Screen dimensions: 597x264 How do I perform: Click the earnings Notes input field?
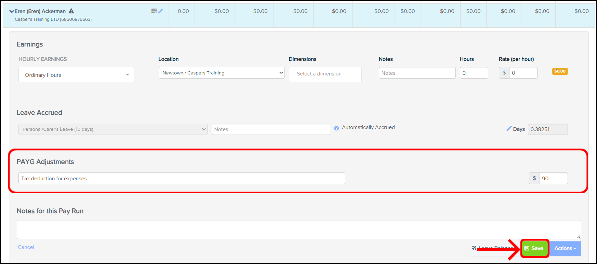(x=417, y=73)
